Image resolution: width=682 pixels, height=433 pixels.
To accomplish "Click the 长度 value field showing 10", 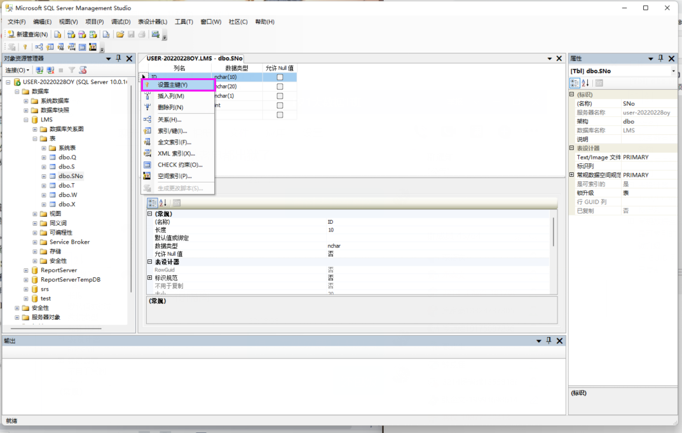I will (439, 230).
